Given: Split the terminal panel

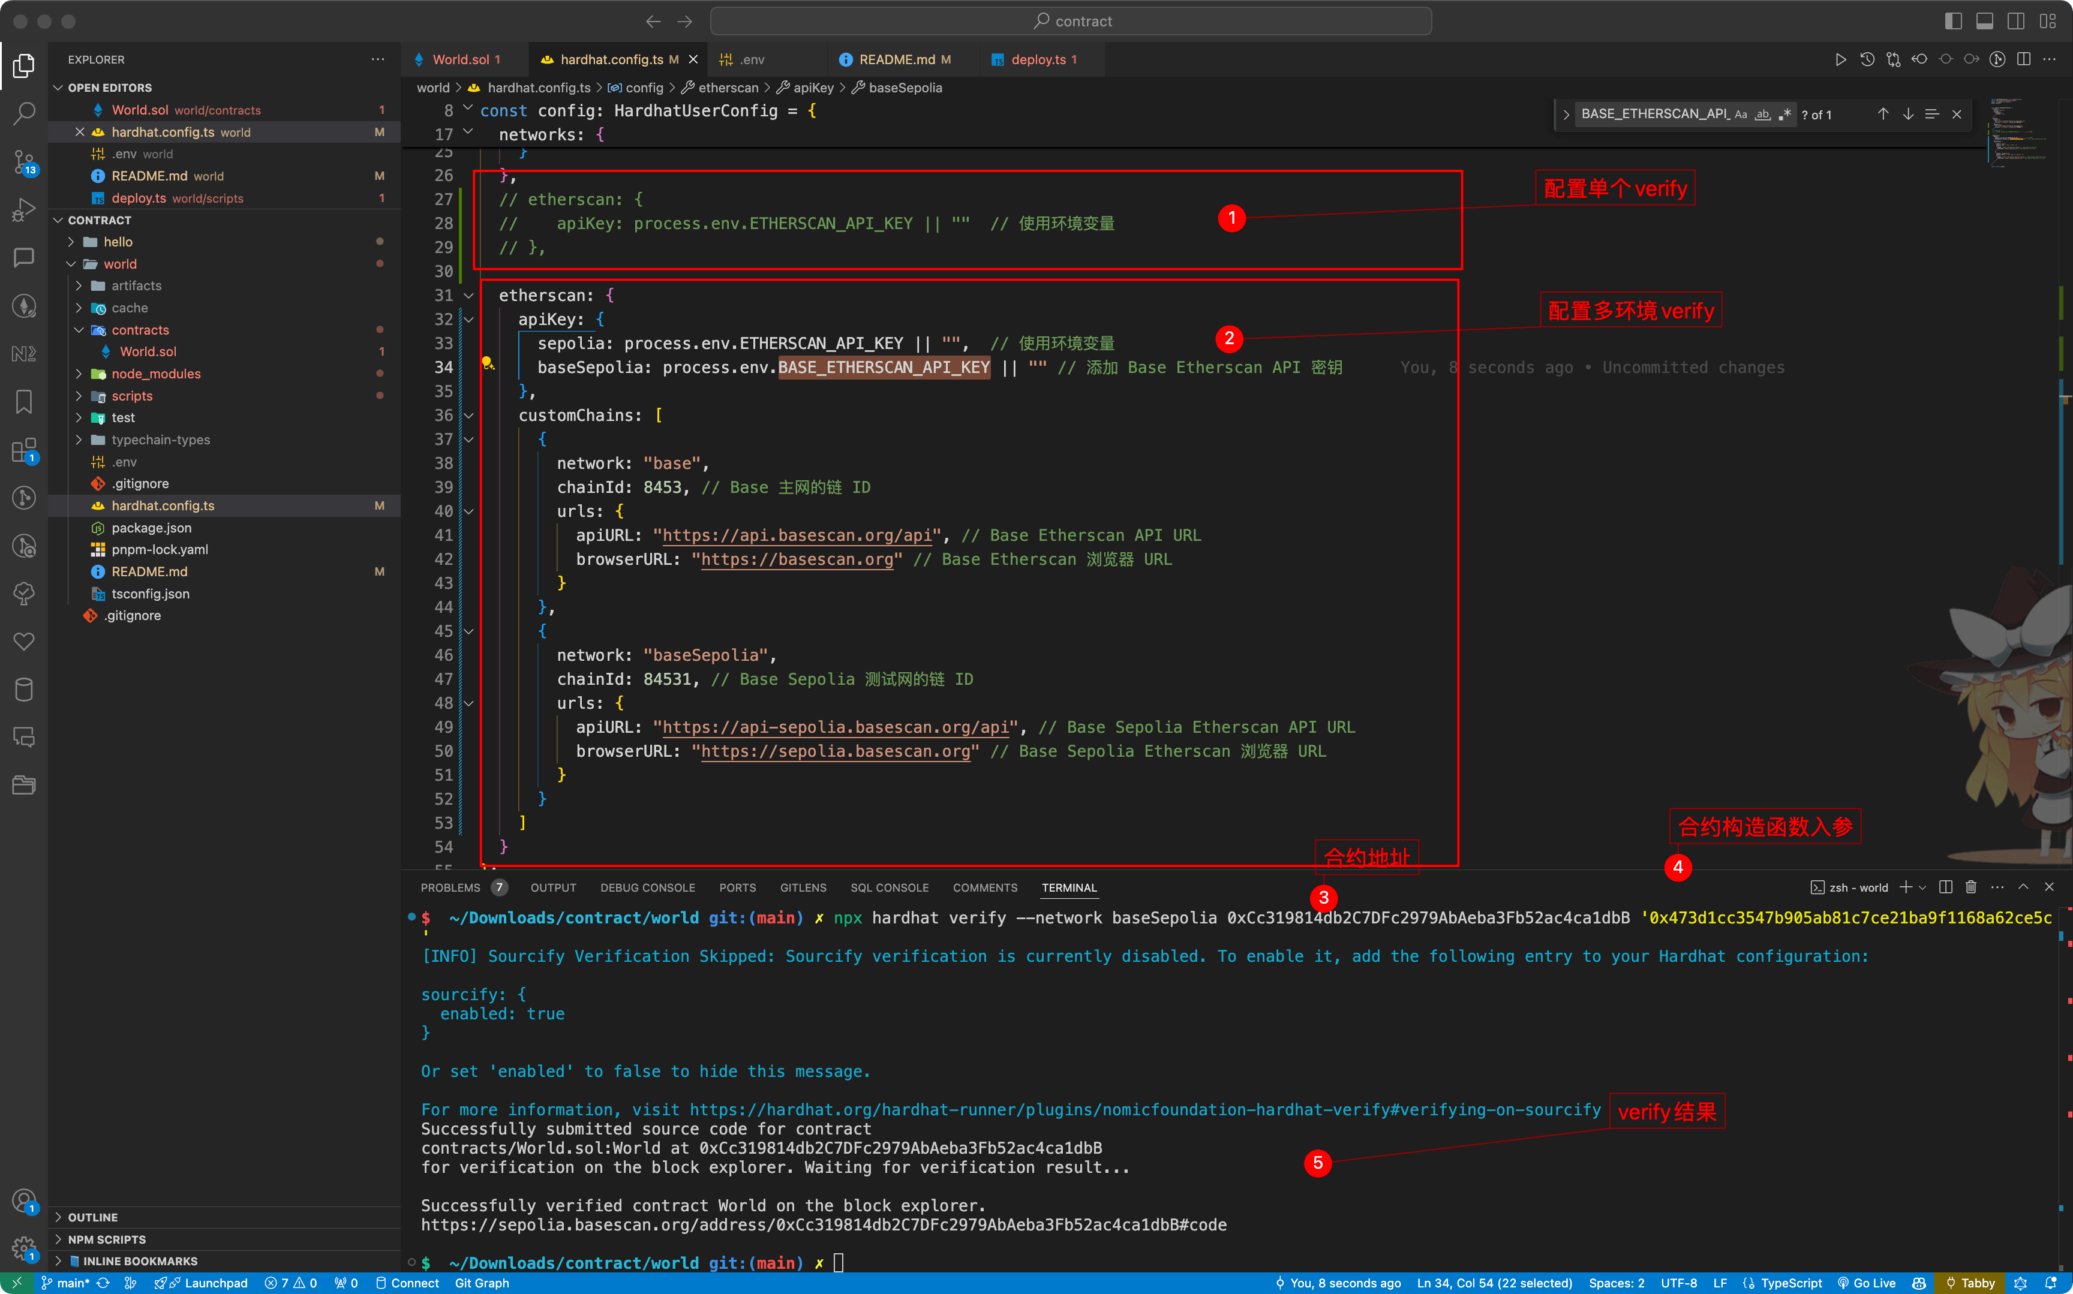Looking at the screenshot, I should tap(1945, 887).
